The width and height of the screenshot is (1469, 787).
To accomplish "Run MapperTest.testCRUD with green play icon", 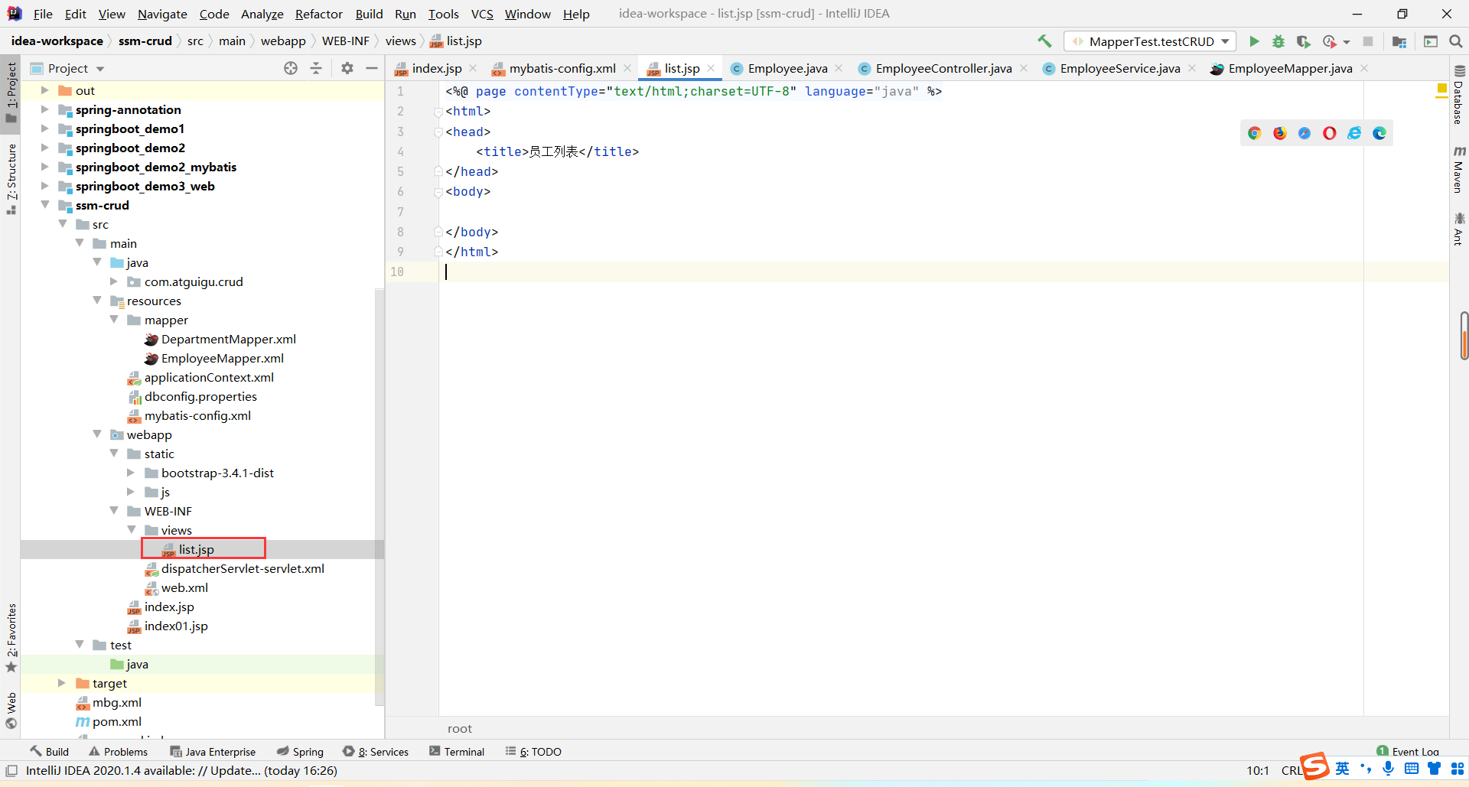I will tap(1254, 41).
